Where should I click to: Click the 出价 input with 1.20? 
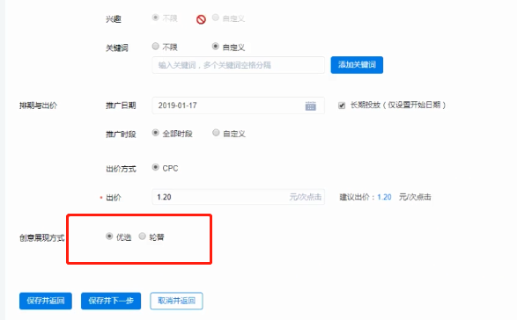[x=238, y=197]
